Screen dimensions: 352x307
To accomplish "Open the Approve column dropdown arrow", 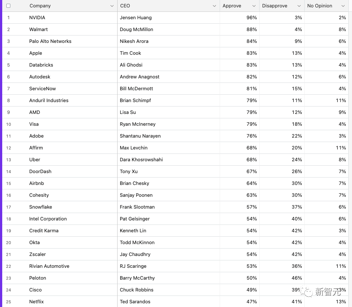I will [254, 6].
